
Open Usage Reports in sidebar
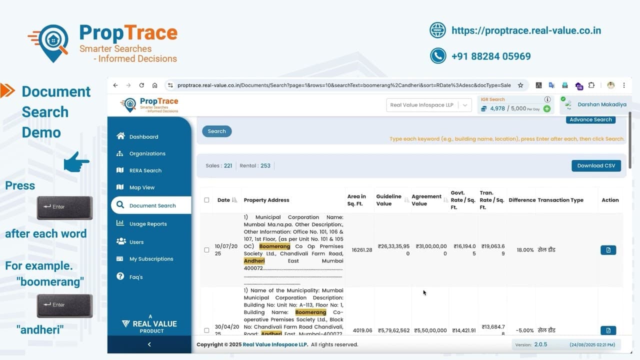point(149,224)
